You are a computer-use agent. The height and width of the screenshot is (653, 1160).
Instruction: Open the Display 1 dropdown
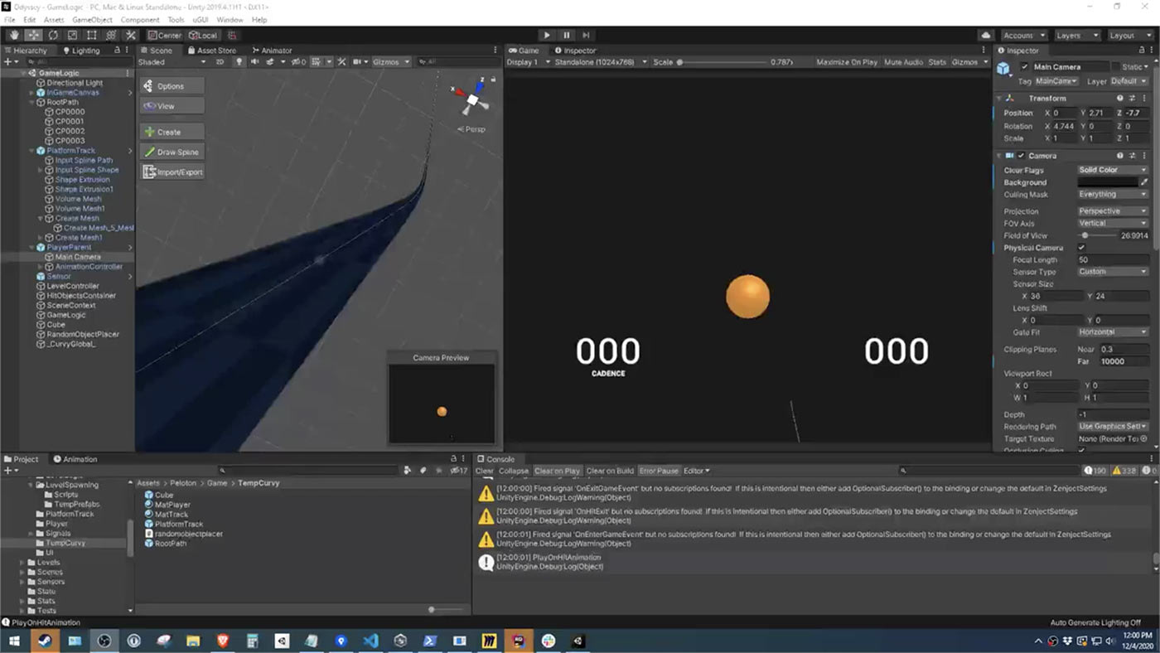(x=527, y=62)
